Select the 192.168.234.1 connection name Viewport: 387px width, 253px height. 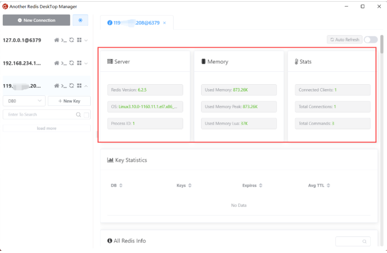tap(22, 64)
